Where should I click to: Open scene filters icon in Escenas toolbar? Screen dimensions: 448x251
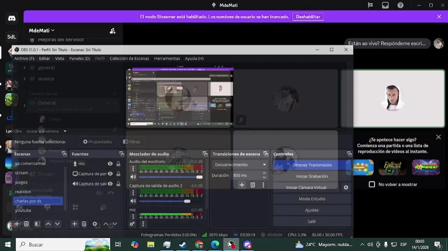37,224
